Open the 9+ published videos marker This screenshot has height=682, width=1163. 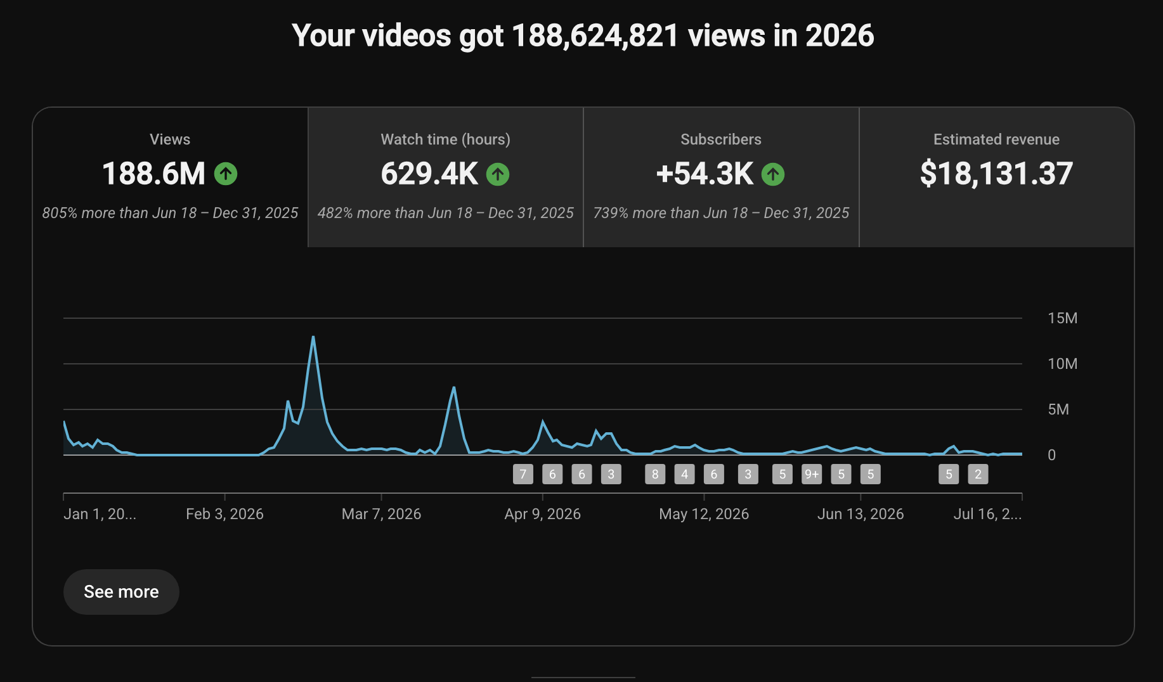[x=812, y=474]
